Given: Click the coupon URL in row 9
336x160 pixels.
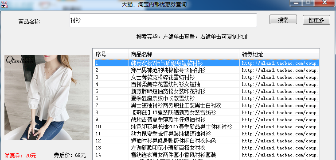Looking at the screenshot, I should [x=280, y=120].
